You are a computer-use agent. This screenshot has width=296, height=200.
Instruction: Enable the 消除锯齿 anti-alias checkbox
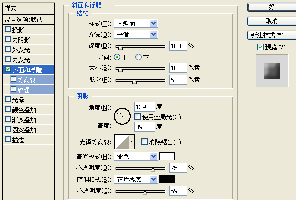(x=144, y=142)
